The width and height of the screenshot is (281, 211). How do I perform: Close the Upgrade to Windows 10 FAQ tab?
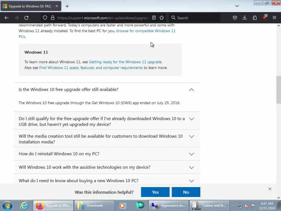pos(57,6)
